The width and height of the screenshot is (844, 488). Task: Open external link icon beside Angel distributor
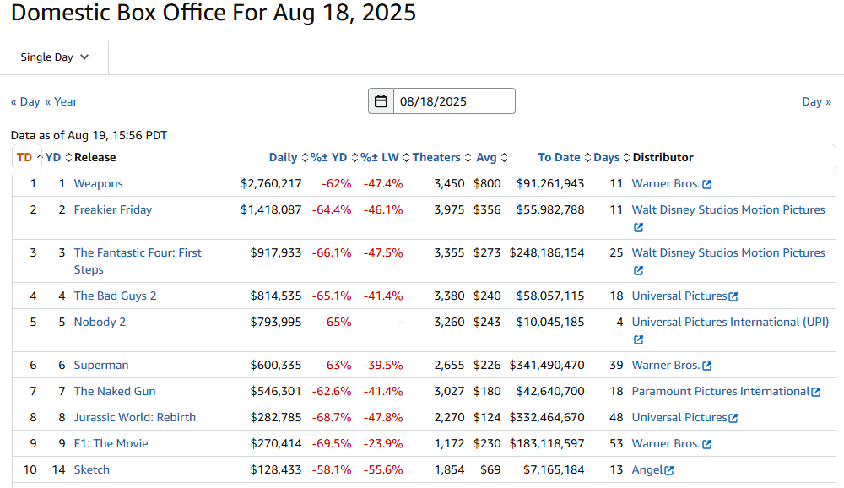tap(669, 470)
